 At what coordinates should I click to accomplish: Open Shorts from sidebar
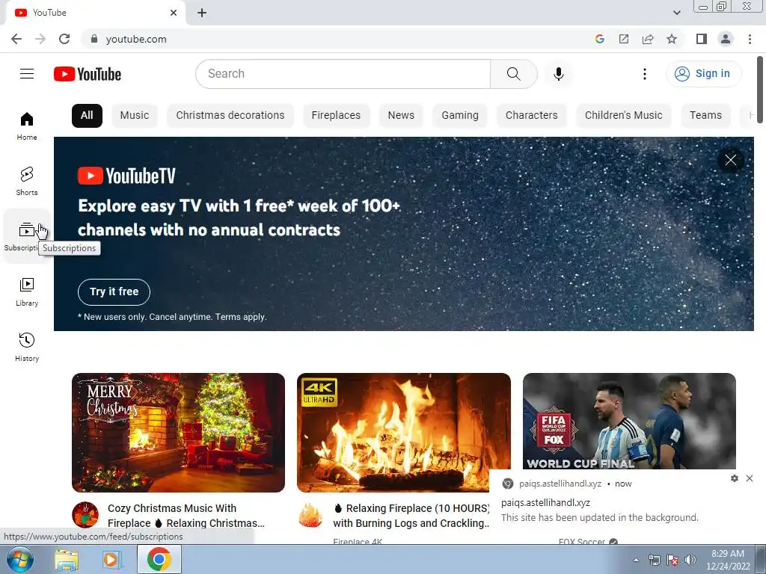coord(27,181)
